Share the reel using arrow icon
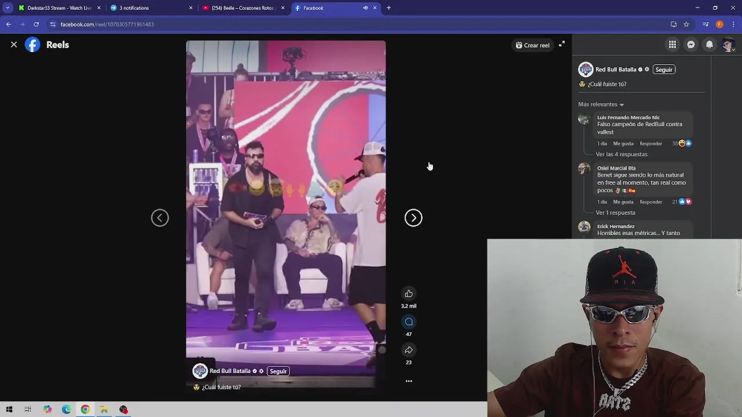Viewport: 742px width, 417px height. pyautogui.click(x=409, y=350)
